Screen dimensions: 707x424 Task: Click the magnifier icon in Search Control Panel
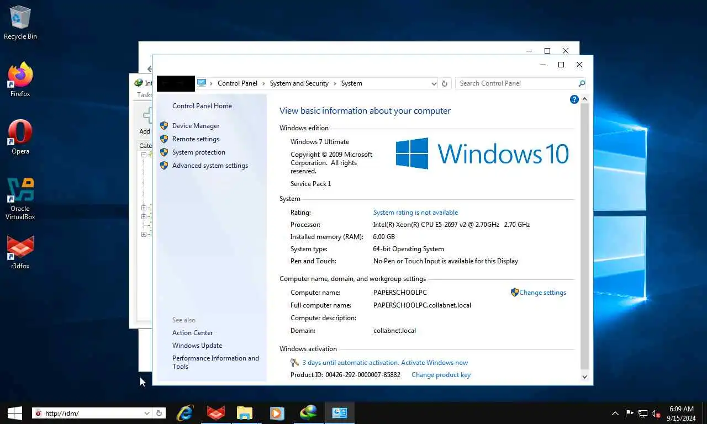click(x=581, y=83)
